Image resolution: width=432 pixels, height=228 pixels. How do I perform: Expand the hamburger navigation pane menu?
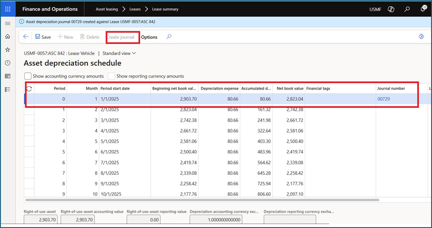point(8,23)
